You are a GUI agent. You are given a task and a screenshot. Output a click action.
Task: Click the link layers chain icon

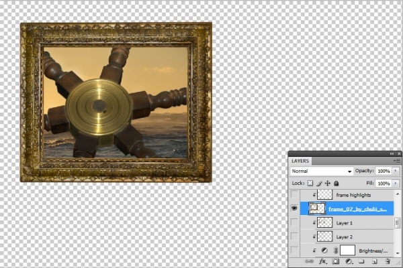click(x=309, y=261)
